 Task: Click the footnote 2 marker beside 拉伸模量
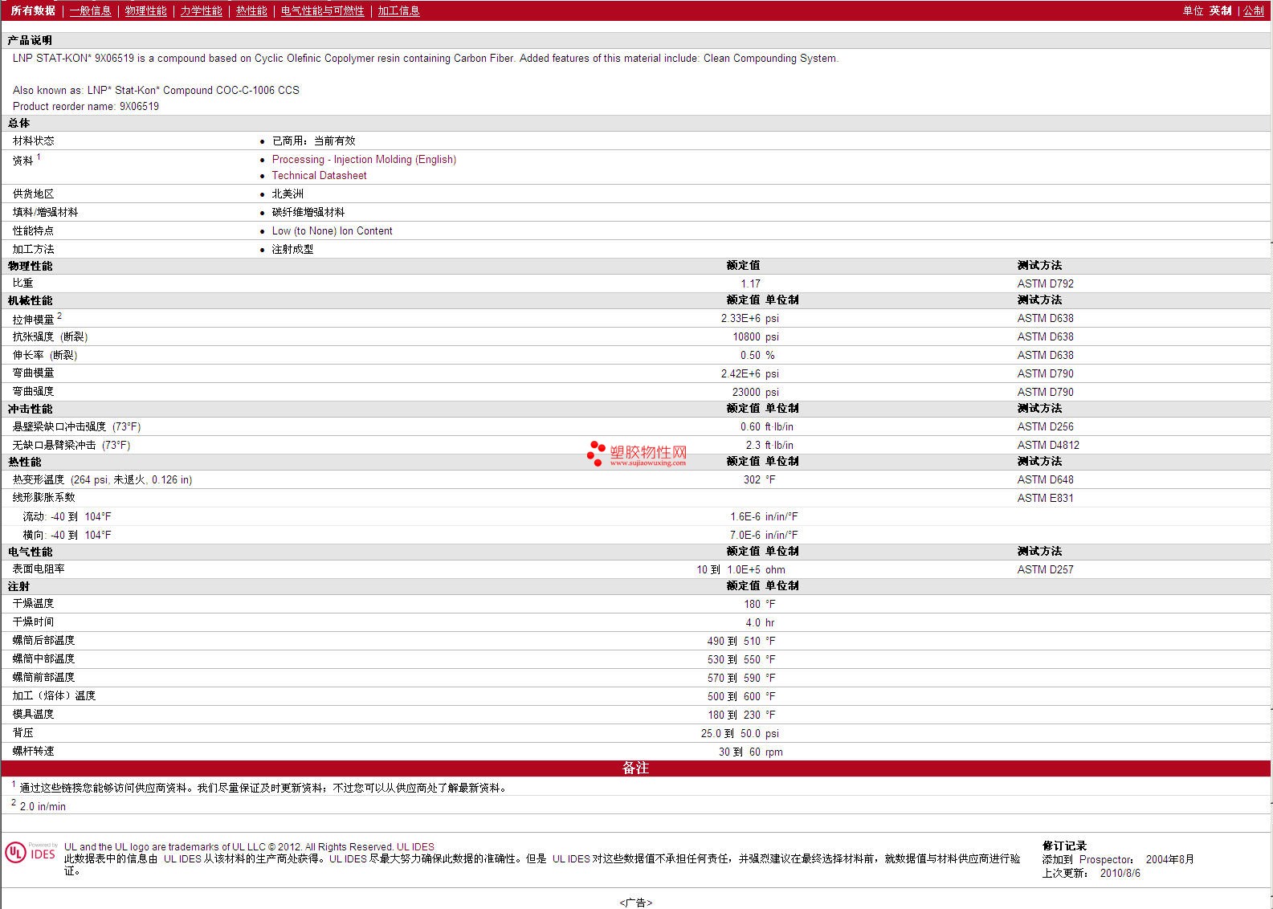coord(59,316)
